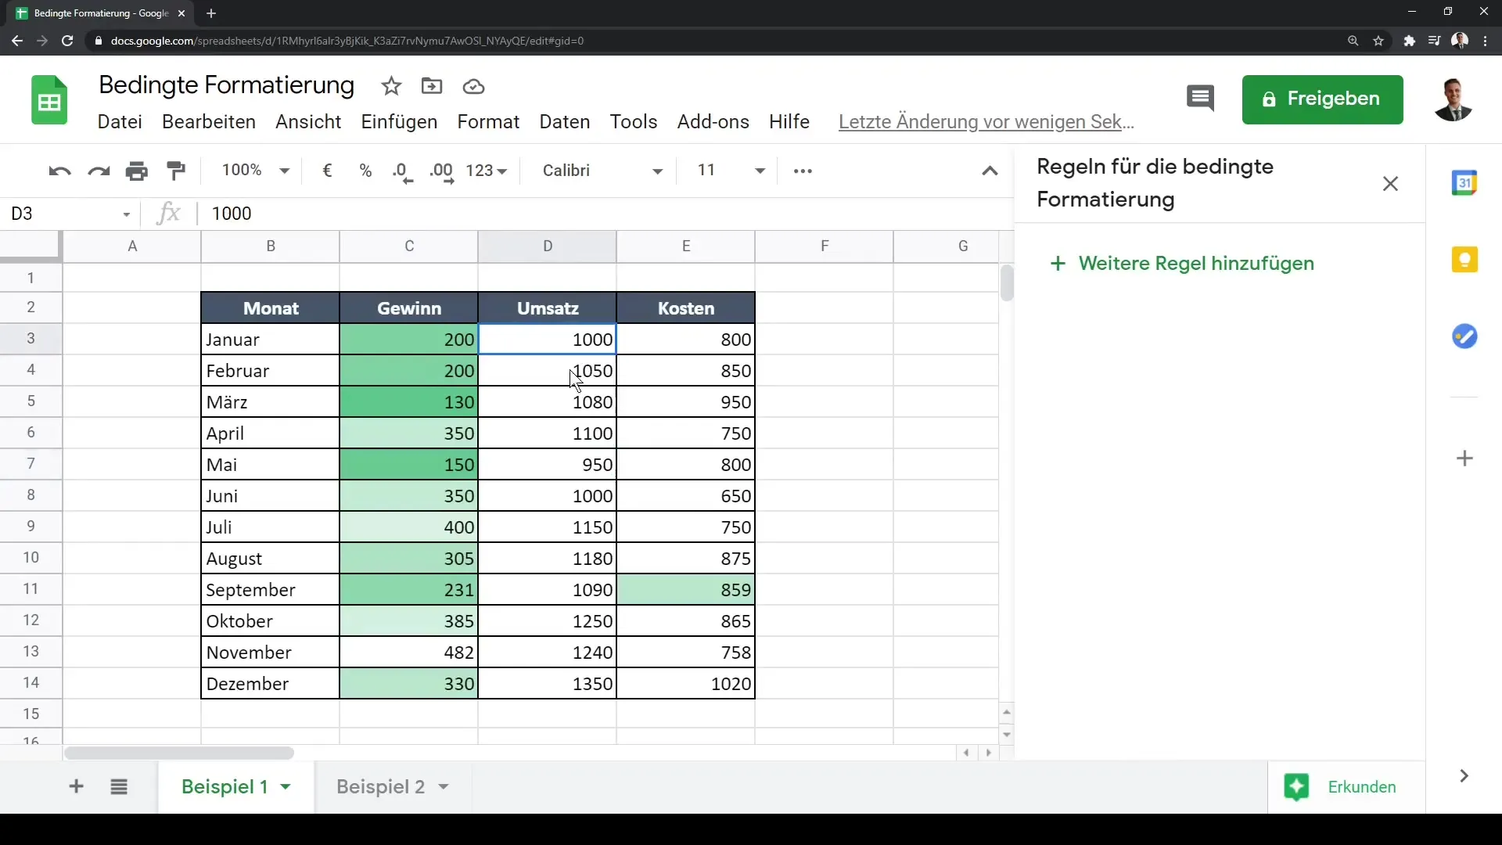Bookmark page with browser star icon
1502x845 pixels.
click(1378, 41)
